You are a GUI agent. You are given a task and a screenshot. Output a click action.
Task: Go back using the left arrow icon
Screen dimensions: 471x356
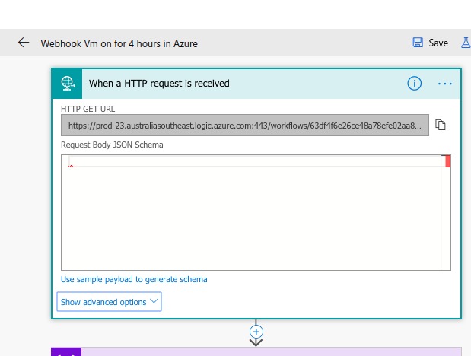click(24, 43)
